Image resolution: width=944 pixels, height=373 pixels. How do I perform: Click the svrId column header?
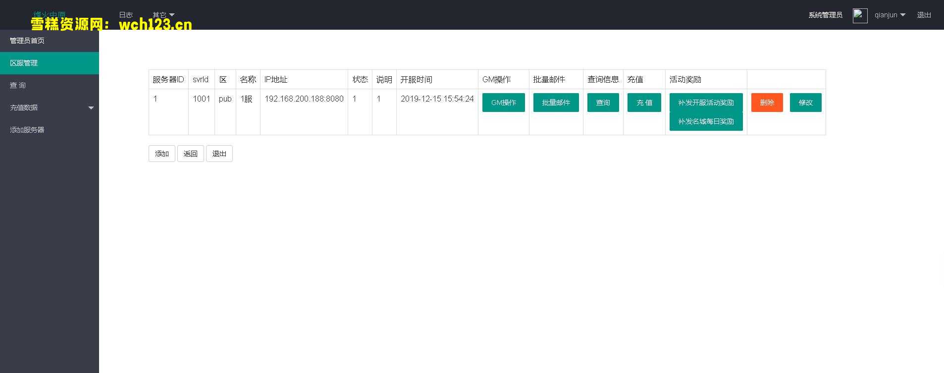coord(201,79)
